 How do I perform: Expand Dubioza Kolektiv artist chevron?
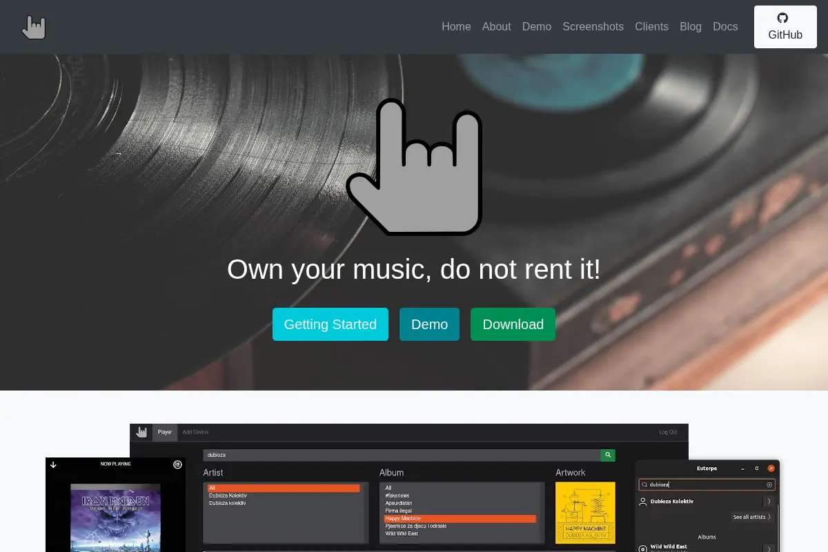(x=769, y=502)
